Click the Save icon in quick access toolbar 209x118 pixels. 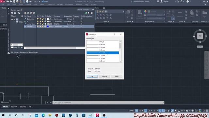[14, 1]
